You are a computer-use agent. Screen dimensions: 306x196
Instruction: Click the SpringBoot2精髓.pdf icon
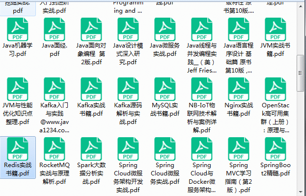click(276, 149)
